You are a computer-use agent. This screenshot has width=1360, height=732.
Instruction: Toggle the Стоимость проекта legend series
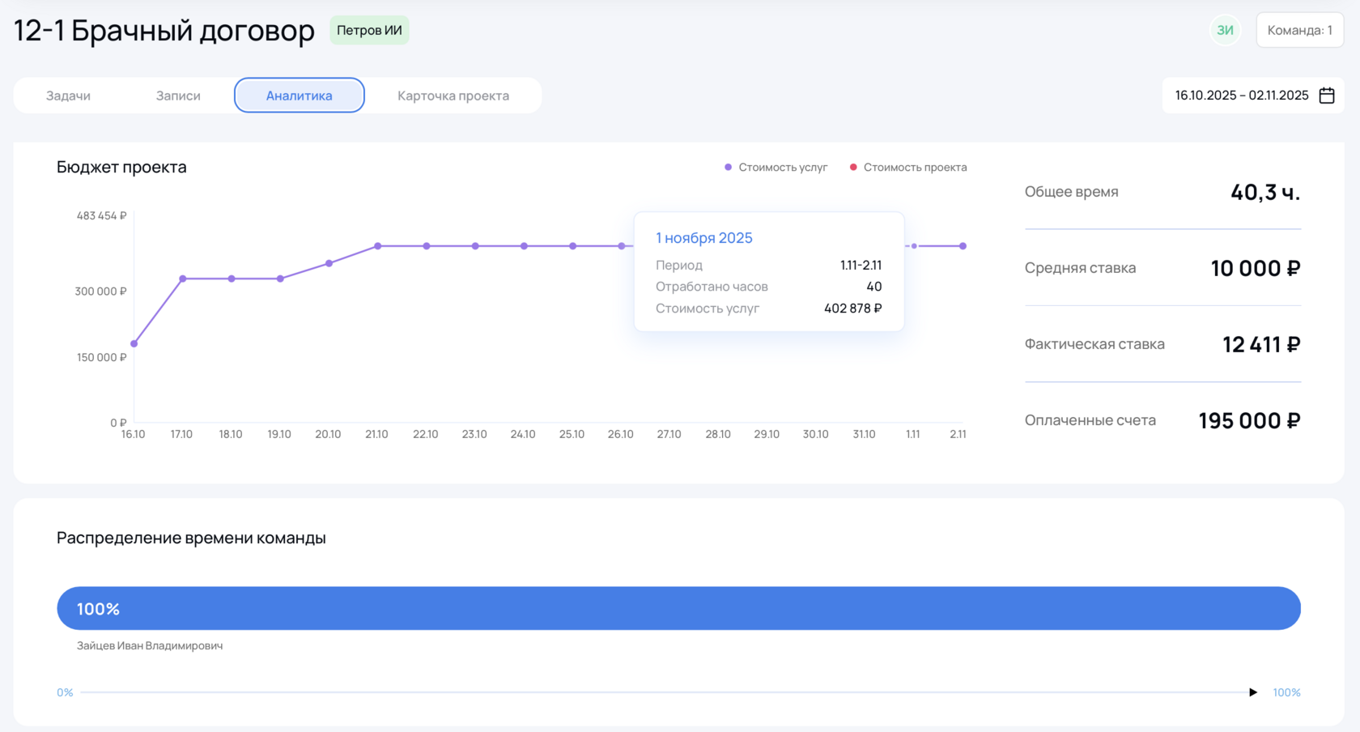click(x=908, y=168)
